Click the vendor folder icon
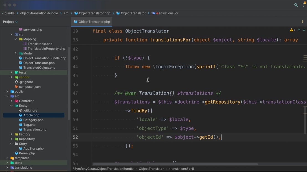The image size is (307, 172). pos(16,77)
